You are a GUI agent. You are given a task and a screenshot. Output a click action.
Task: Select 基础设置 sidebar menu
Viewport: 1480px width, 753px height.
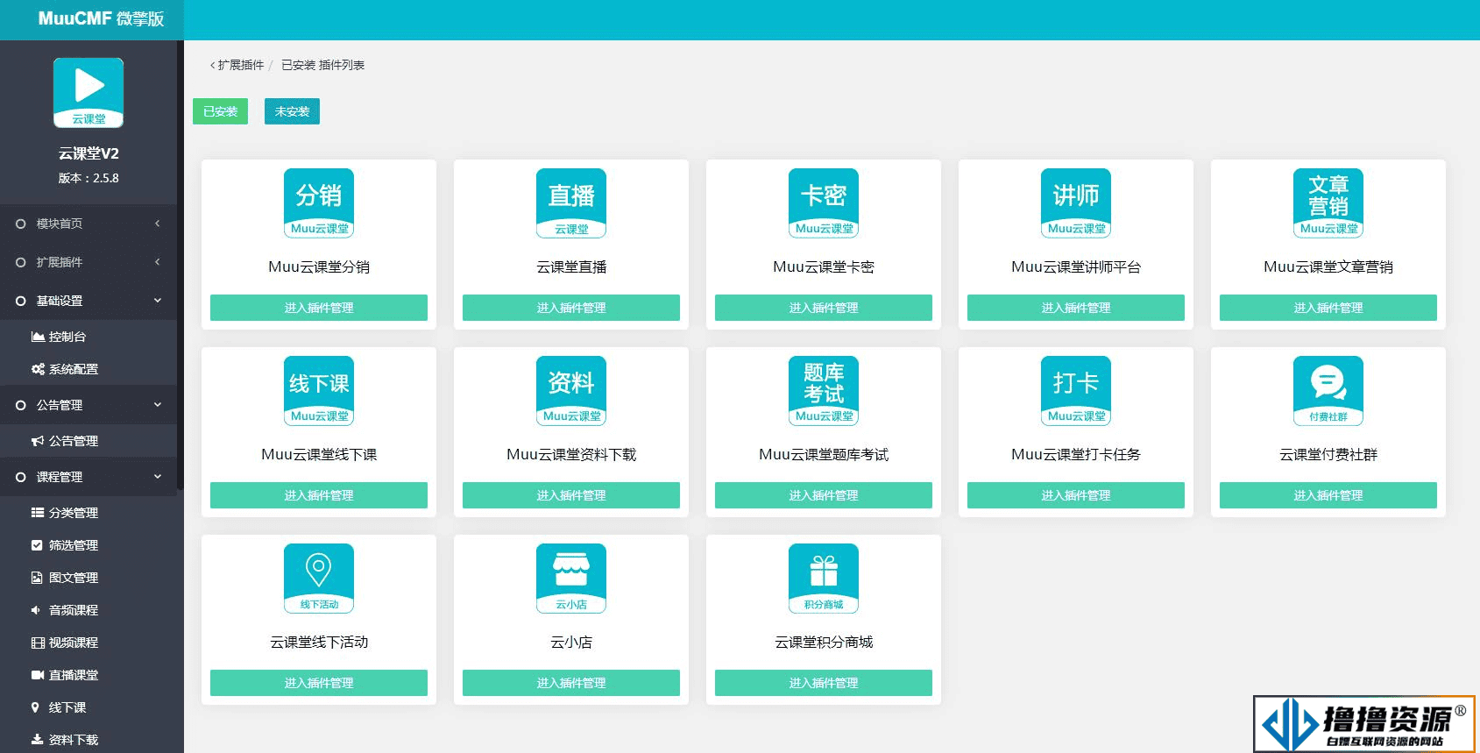pyautogui.click(x=89, y=301)
